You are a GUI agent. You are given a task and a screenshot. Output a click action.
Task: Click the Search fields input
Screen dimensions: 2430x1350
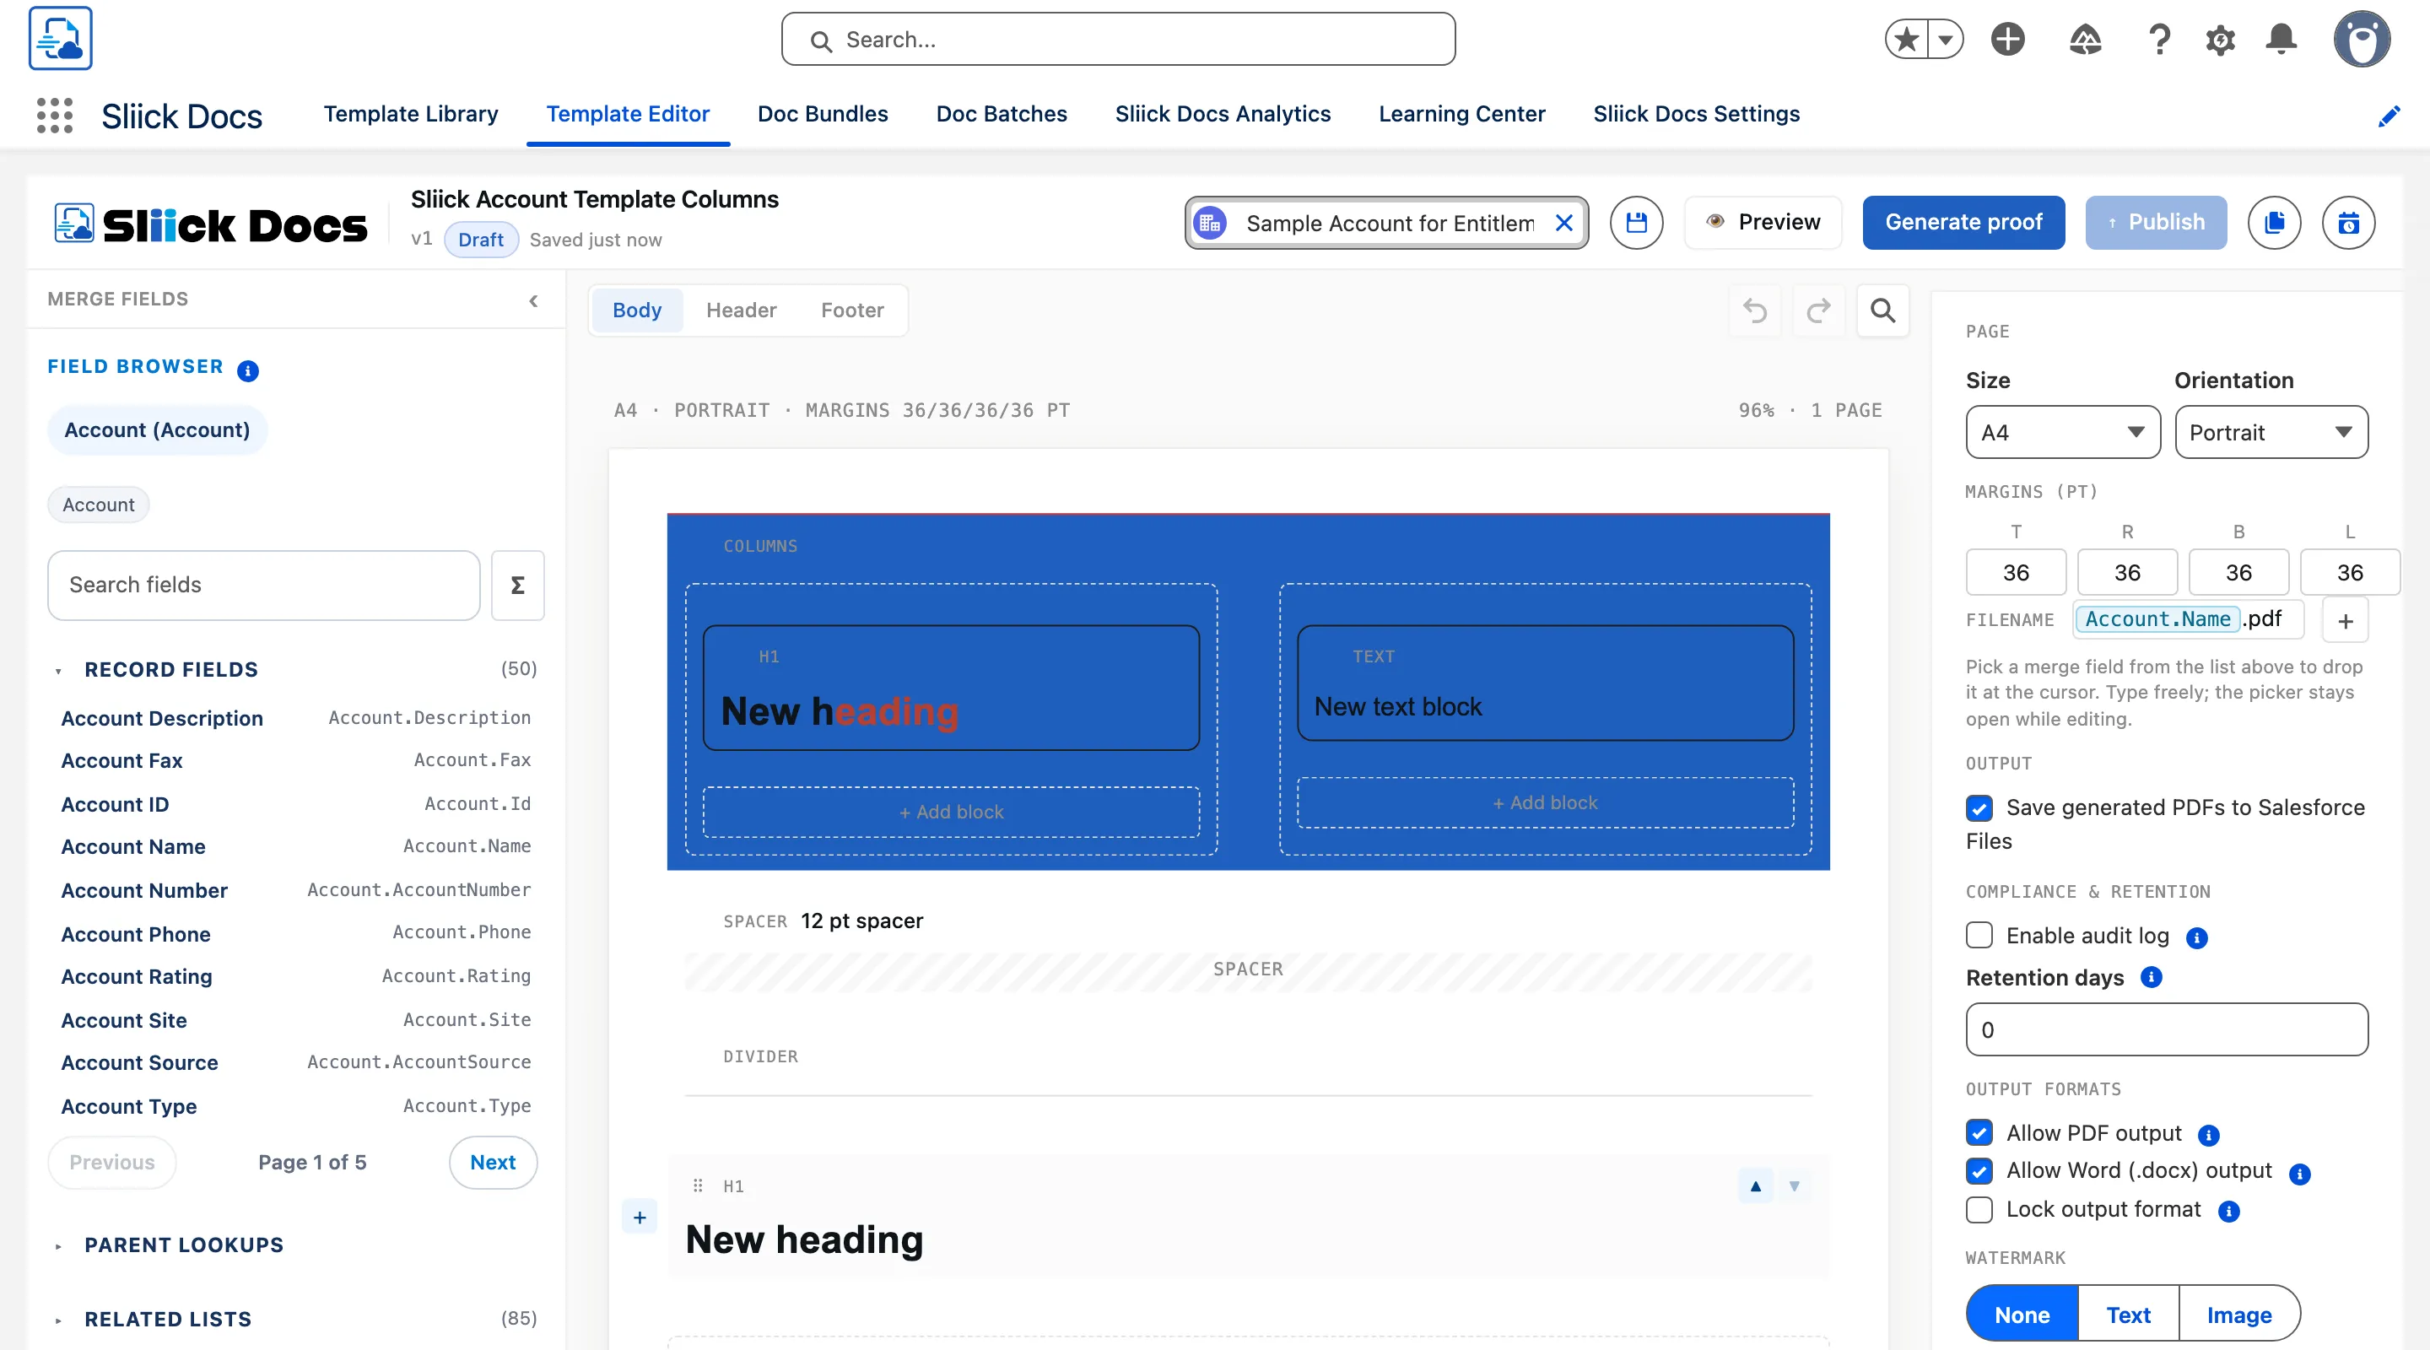[263, 585]
